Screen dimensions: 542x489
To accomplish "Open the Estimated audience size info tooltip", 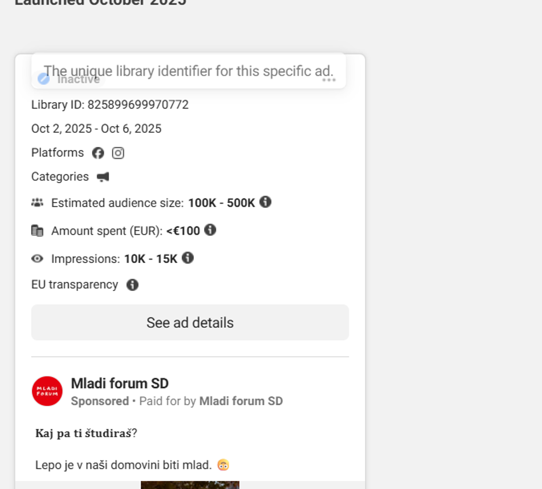I will tap(265, 202).
